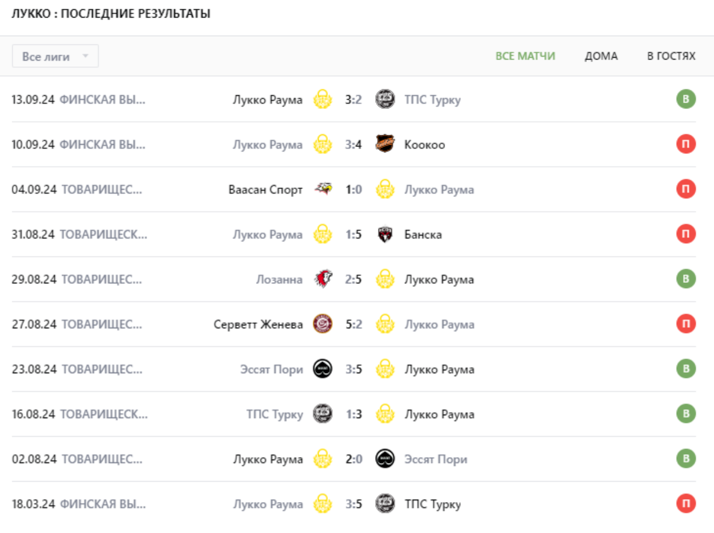Click the Ваасан Спорт team logo
This screenshot has height=533, width=714.
tap(323, 189)
